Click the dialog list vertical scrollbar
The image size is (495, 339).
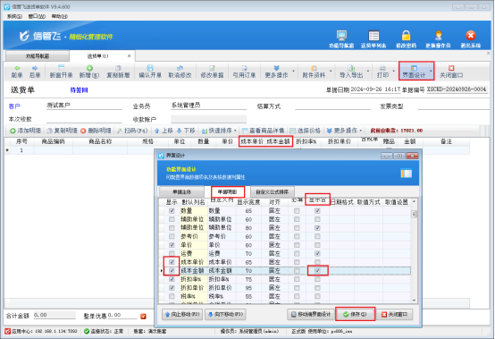coord(414,250)
